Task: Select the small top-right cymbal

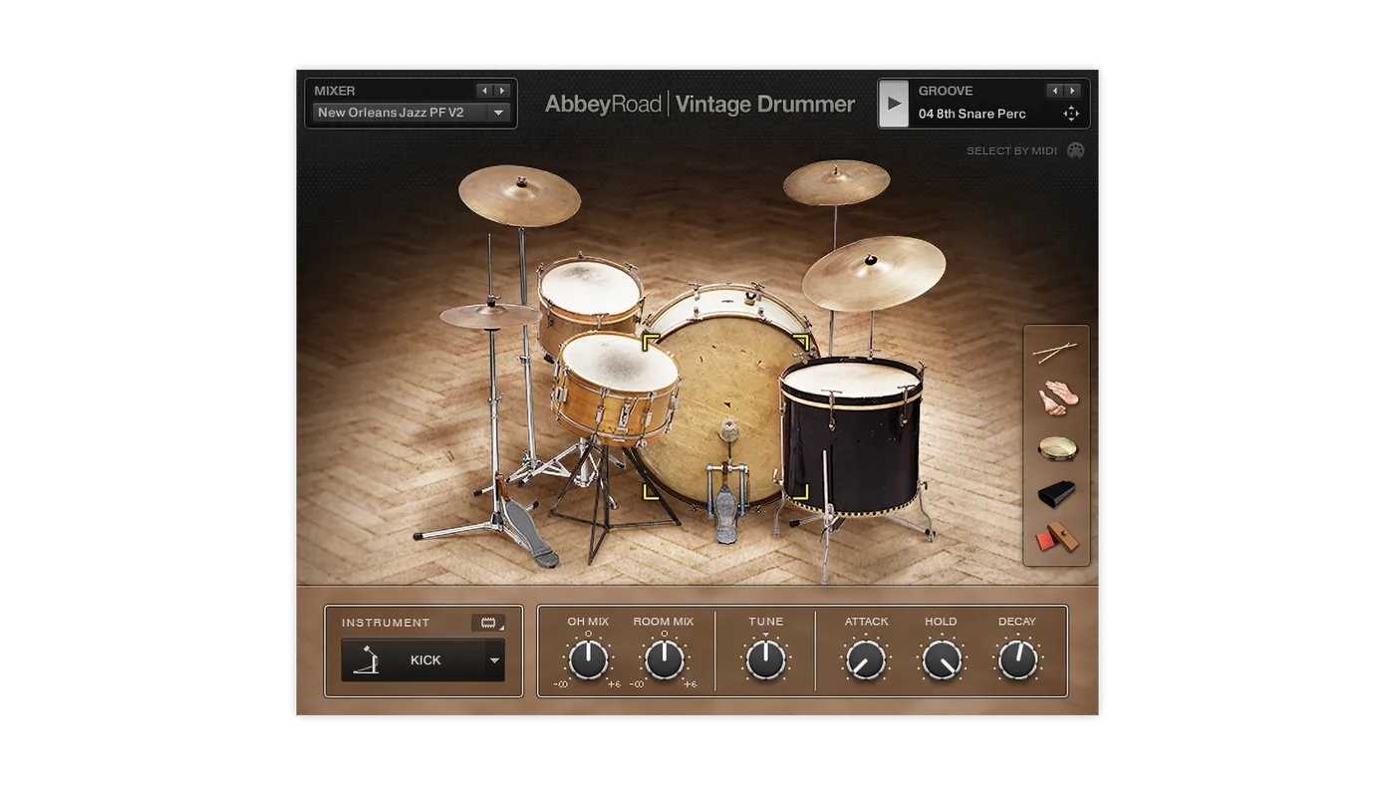Action: (836, 182)
